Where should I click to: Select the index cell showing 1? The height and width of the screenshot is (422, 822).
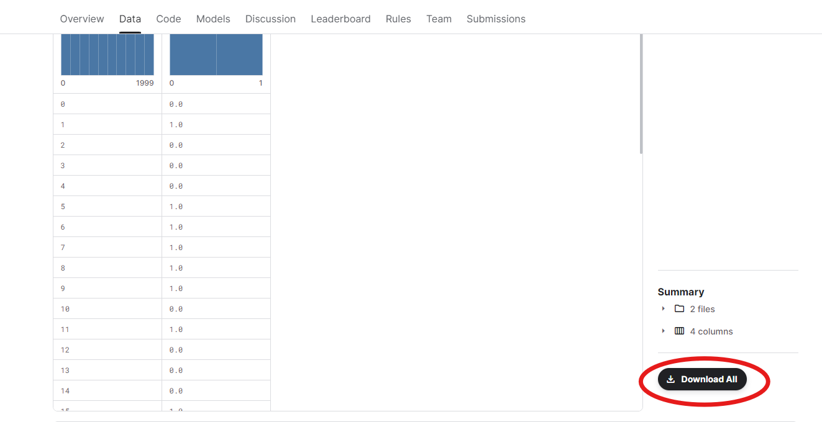coord(107,124)
